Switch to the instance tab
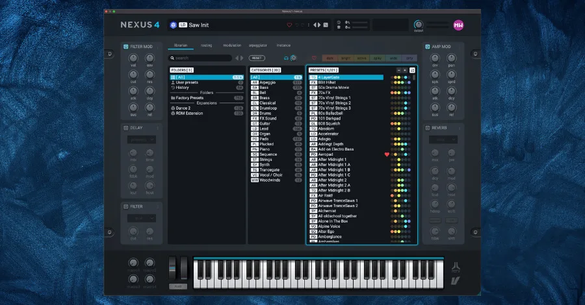The width and height of the screenshot is (585, 305). (283, 45)
